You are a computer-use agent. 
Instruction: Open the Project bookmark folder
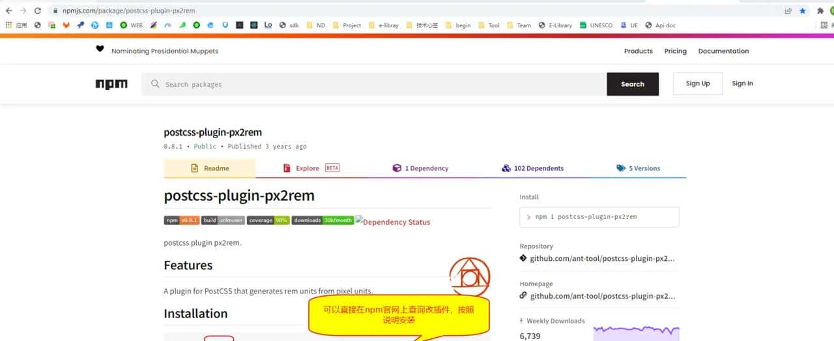(x=347, y=25)
